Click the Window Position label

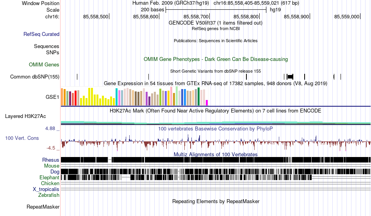[41, 3]
